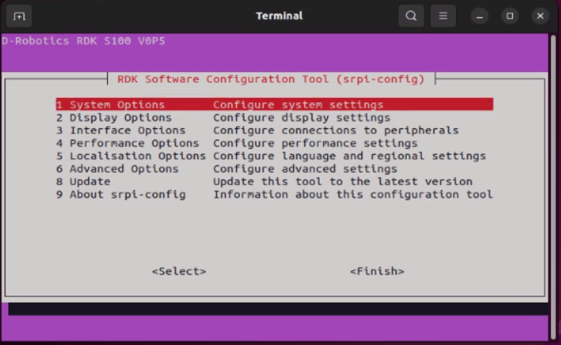
Task: Pick 5 Localisation Options entry
Action: click(131, 156)
